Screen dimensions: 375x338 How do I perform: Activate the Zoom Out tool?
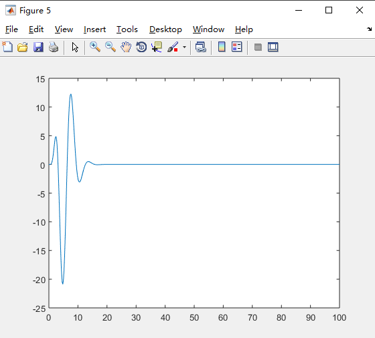(110, 47)
